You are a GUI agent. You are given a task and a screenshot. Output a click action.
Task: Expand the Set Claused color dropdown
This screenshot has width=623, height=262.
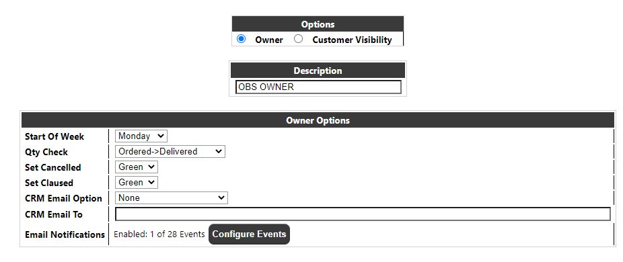click(137, 183)
